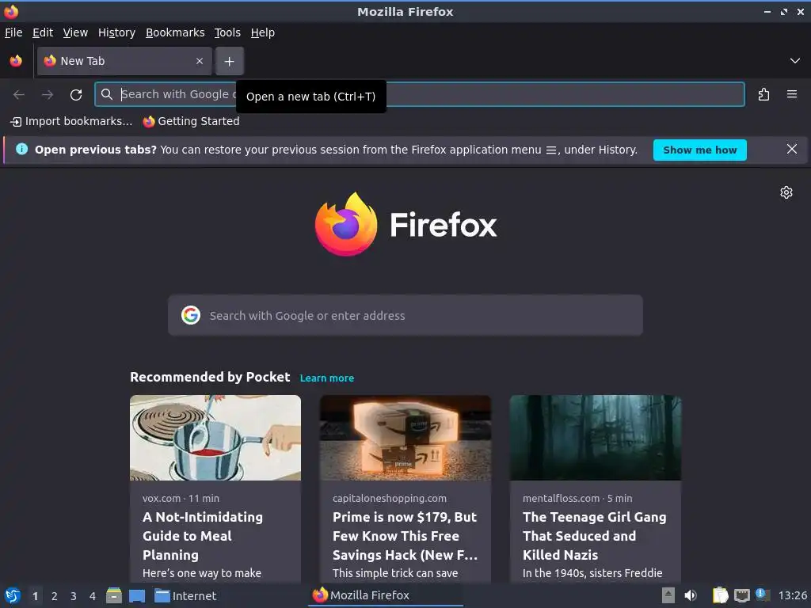
Task: Open The Teenage Girl Gang headline
Action: tap(594, 536)
